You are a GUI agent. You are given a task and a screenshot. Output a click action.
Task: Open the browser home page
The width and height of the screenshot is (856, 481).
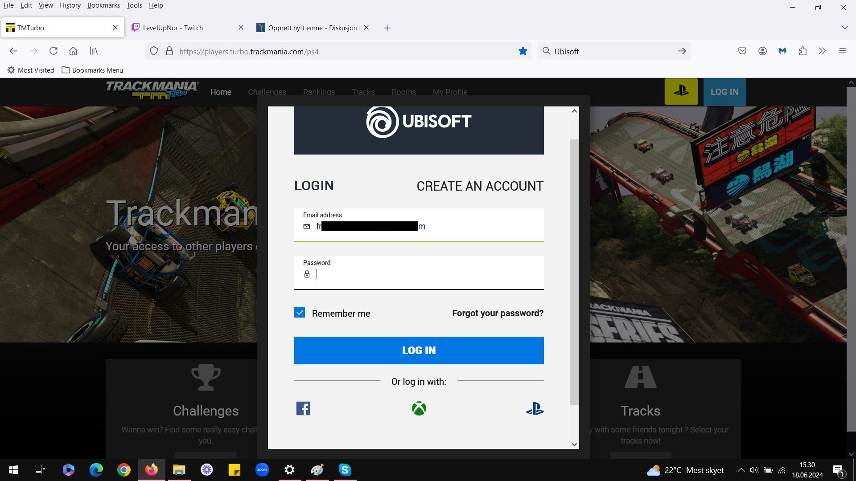click(73, 51)
